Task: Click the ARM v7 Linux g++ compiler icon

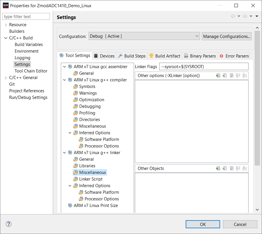Action: click(x=70, y=80)
